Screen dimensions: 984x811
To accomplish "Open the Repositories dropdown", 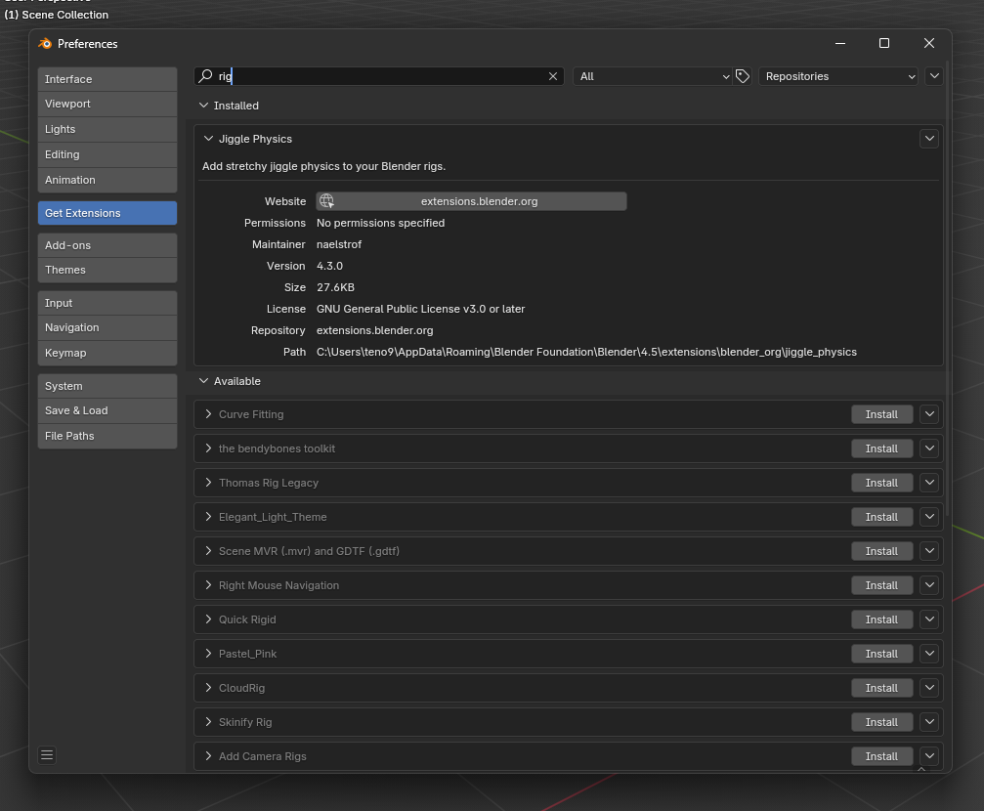I will tap(838, 76).
